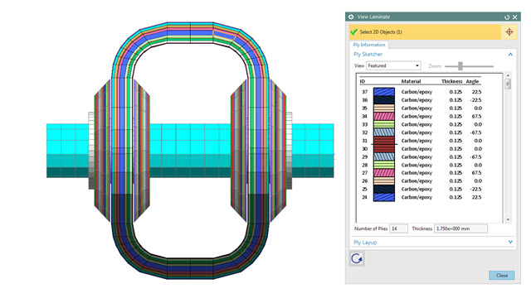Click the green checkmark beside Select 2D Objects
Image resolution: width=531 pixels, height=298 pixels.
point(354,32)
